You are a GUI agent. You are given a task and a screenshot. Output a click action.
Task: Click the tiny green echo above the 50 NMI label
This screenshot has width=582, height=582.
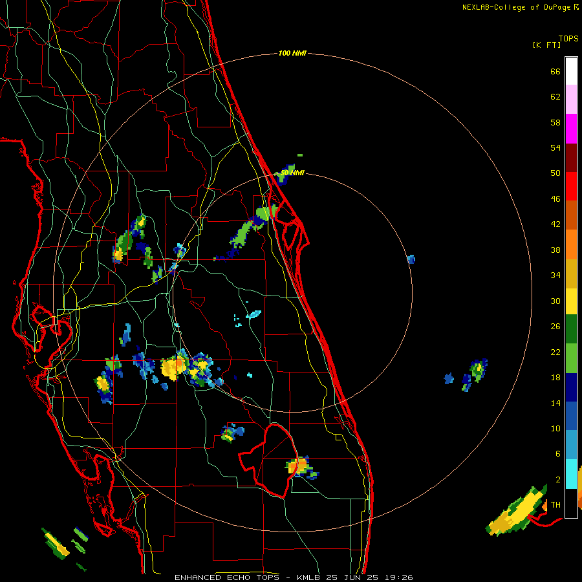(300, 155)
